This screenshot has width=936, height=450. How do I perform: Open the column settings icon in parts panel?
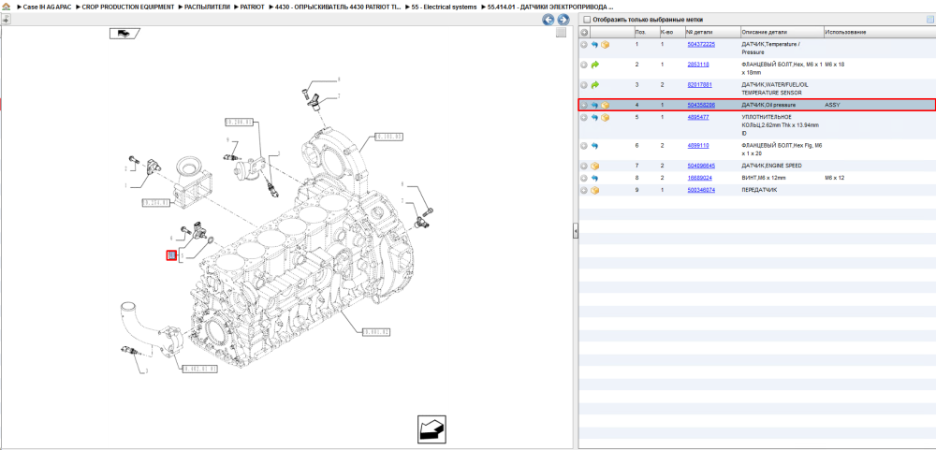coord(929,20)
